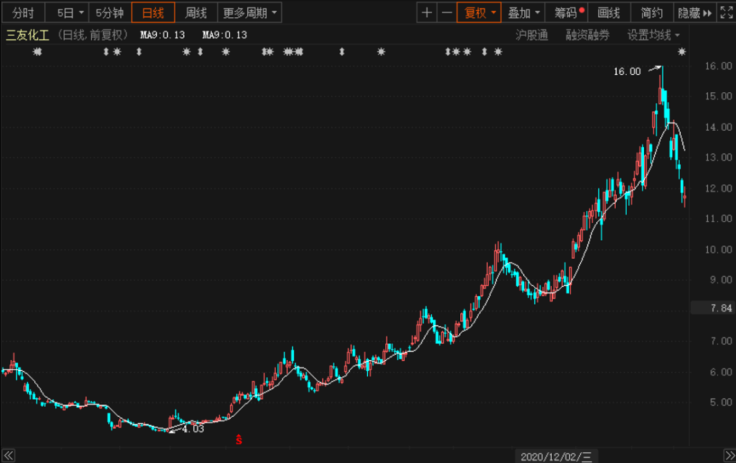
Task: Open the 设置均线 moving average settings dropdown
Action: pyautogui.click(x=651, y=34)
